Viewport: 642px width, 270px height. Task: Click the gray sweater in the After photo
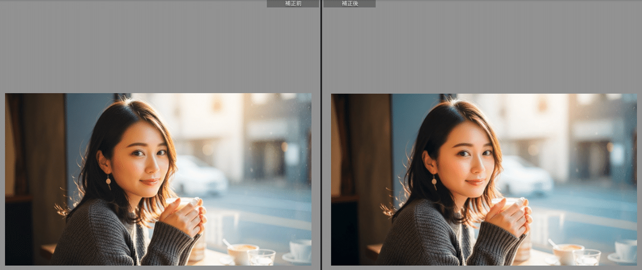coord(427,235)
